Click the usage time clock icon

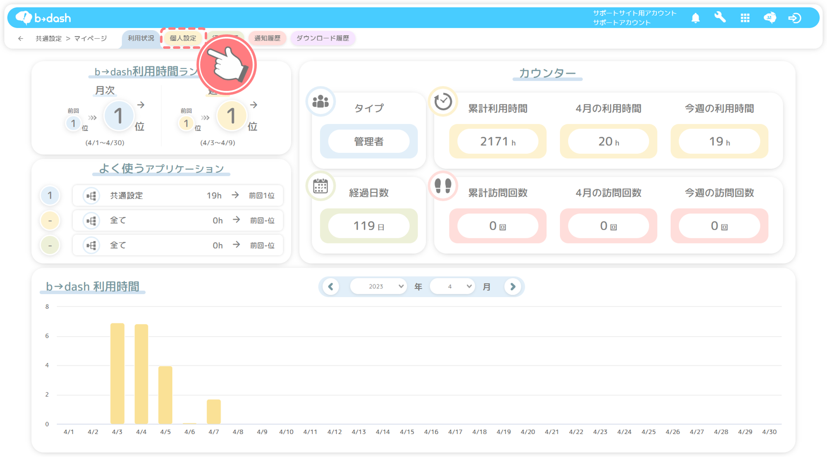pyautogui.click(x=443, y=101)
